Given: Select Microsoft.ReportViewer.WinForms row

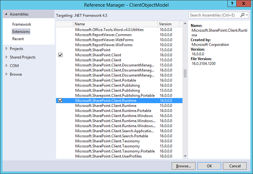Looking at the screenshot, I should tap(119, 45).
